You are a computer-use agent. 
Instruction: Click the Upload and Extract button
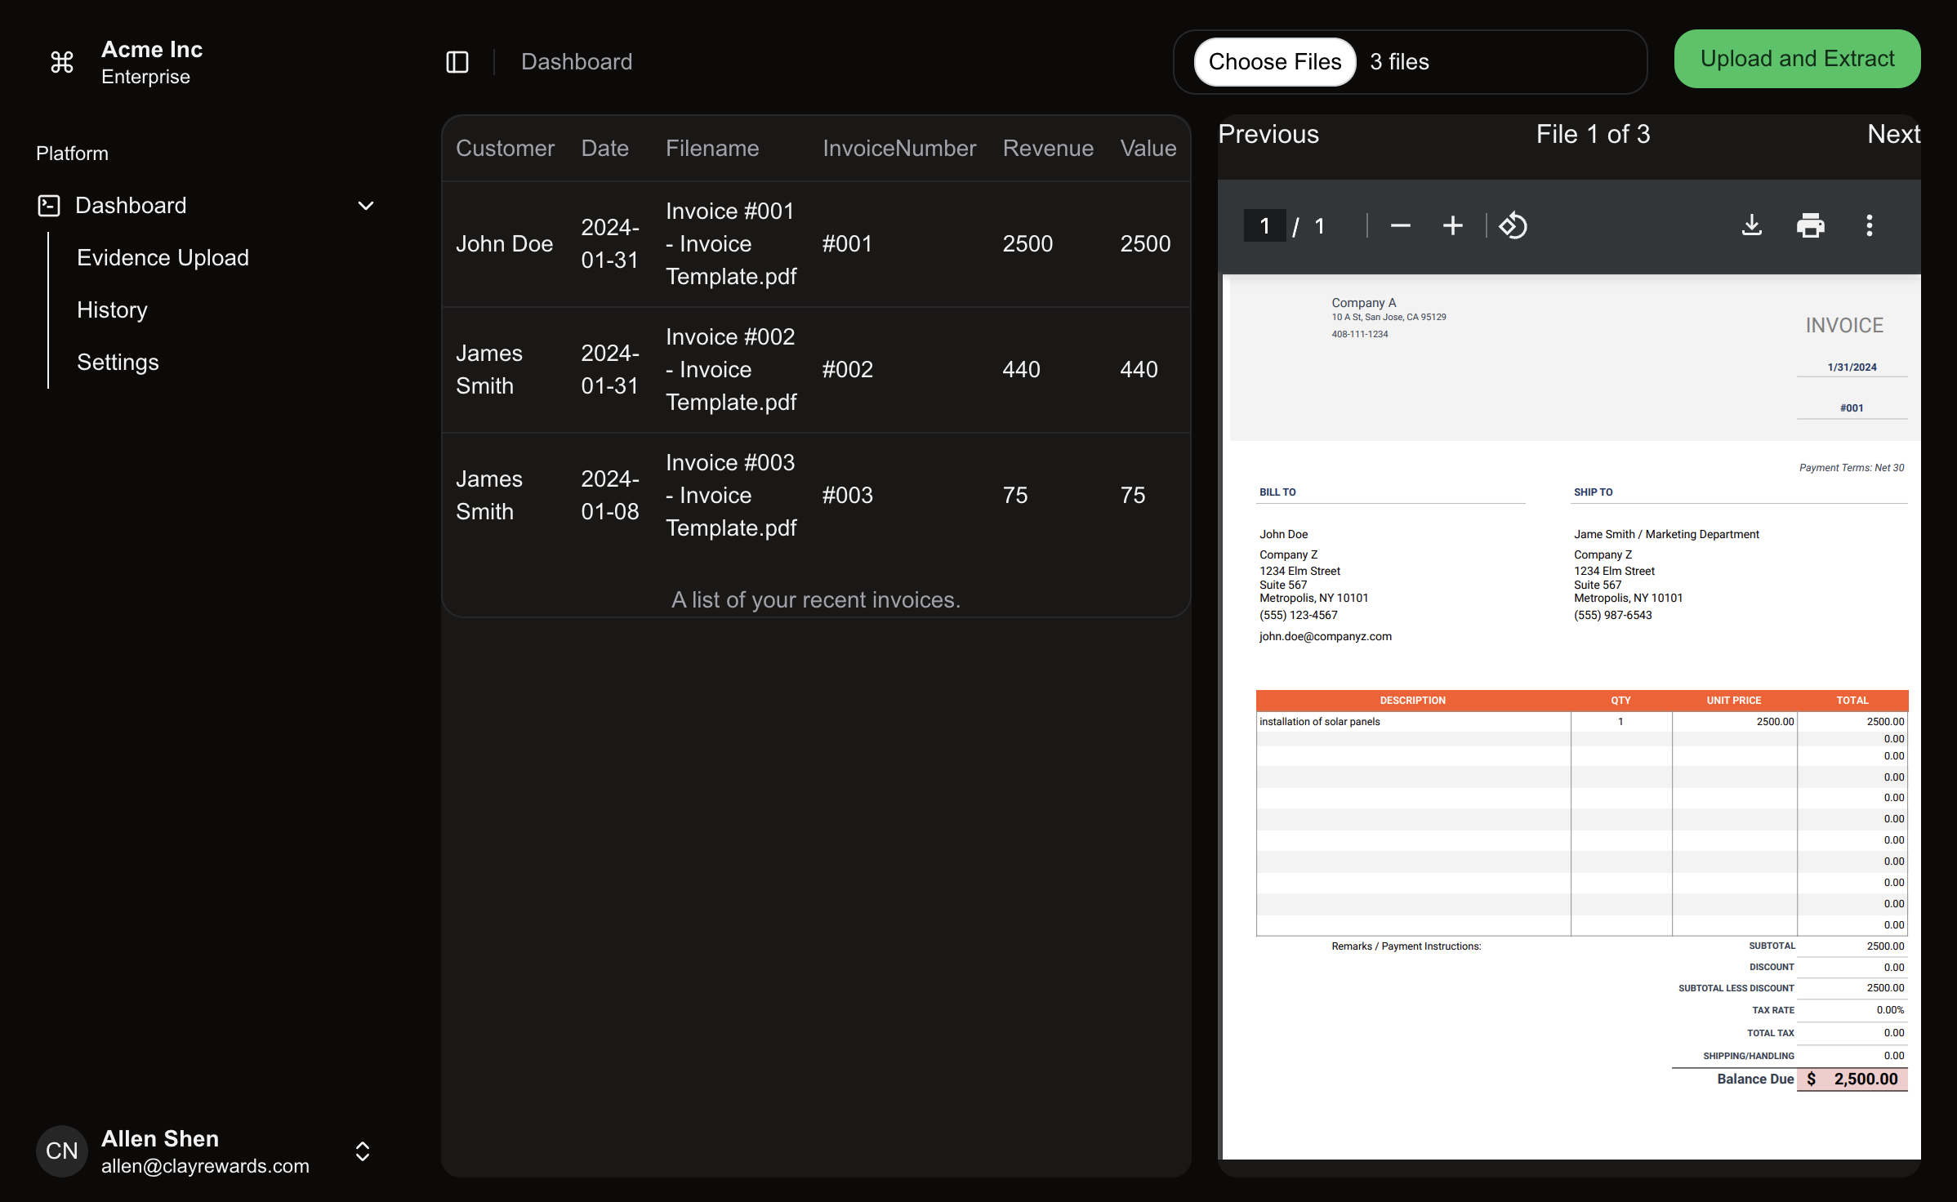point(1797,59)
